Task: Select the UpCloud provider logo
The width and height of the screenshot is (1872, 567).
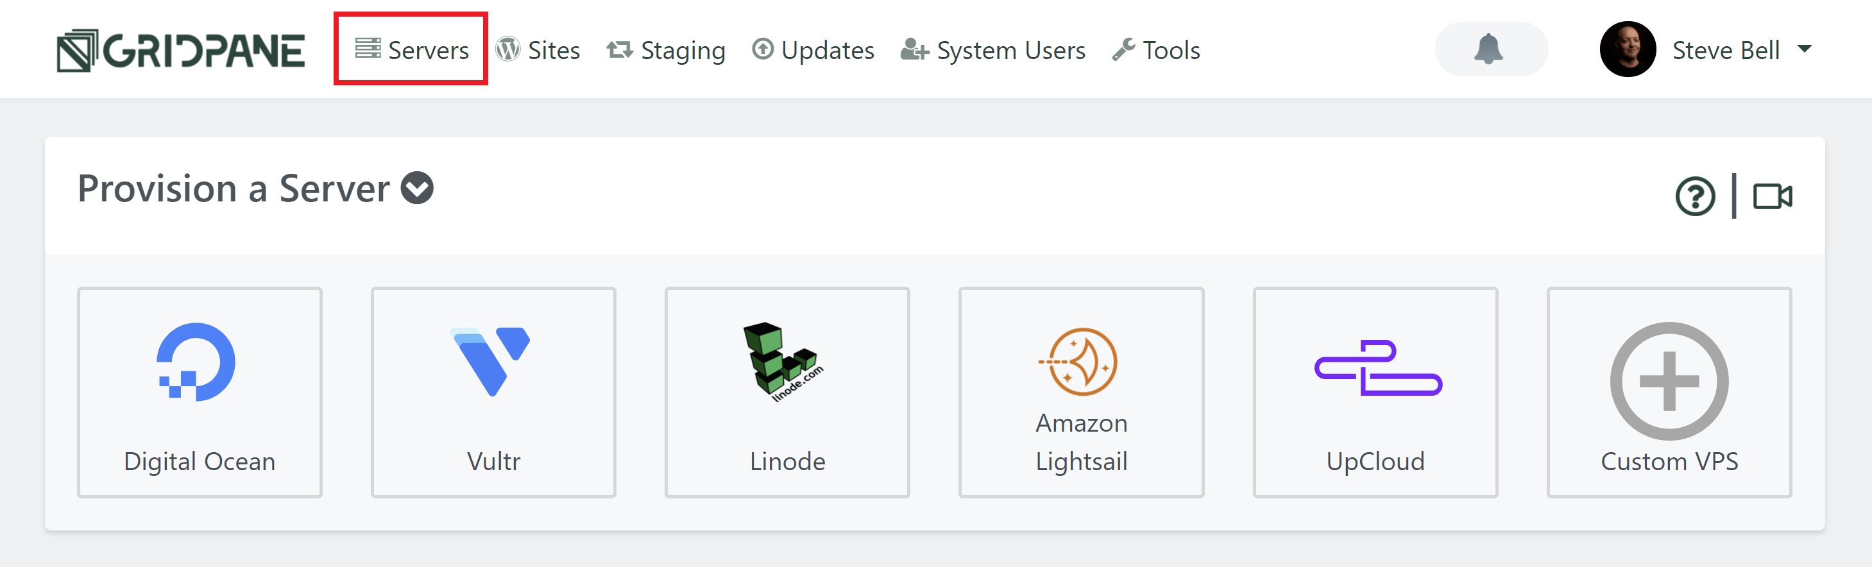Action: coord(1378,368)
